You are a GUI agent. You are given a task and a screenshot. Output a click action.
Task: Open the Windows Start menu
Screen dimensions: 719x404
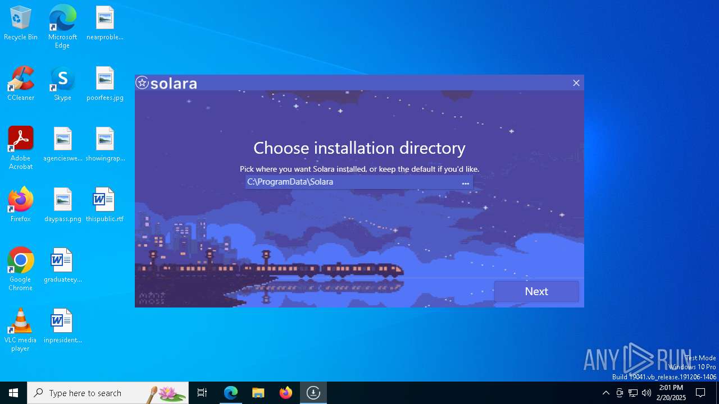tap(13, 393)
